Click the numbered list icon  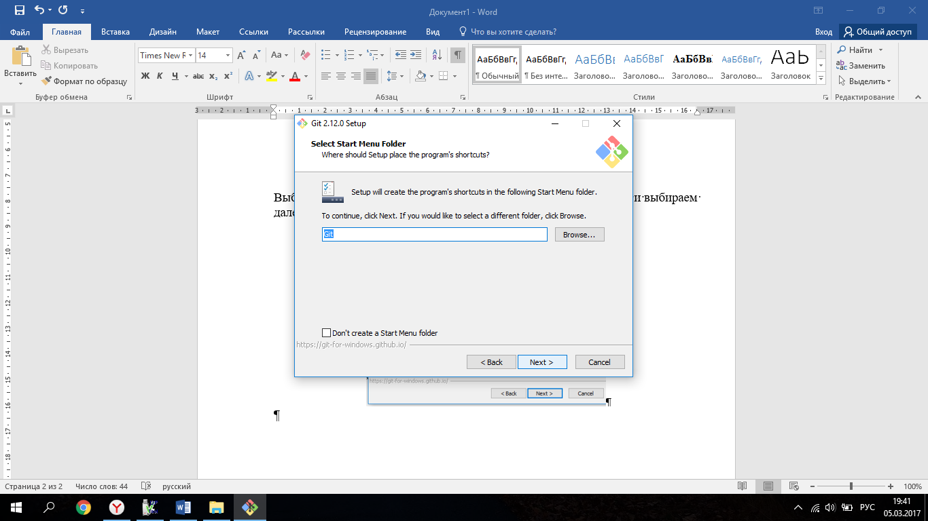pyautogui.click(x=348, y=56)
